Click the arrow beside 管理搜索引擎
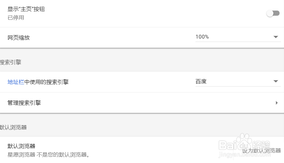Screen dimensions: 284x163 coord(276,103)
